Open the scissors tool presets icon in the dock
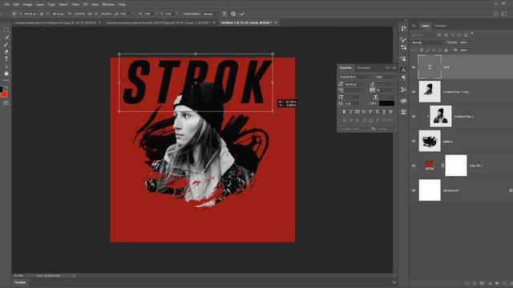This screenshot has height=288, width=513. (x=403, y=90)
